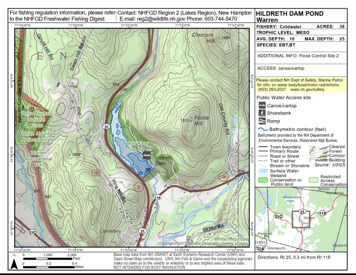Click the Ramp legend icon

pyautogui.click(x=262, y=121)
